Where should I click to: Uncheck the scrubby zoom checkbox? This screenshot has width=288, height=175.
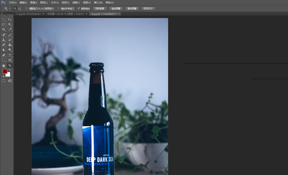coord(79,8)
